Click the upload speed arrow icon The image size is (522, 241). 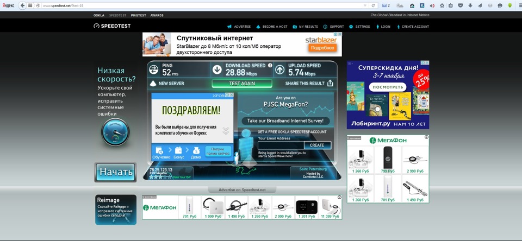(x=279, y=69)
